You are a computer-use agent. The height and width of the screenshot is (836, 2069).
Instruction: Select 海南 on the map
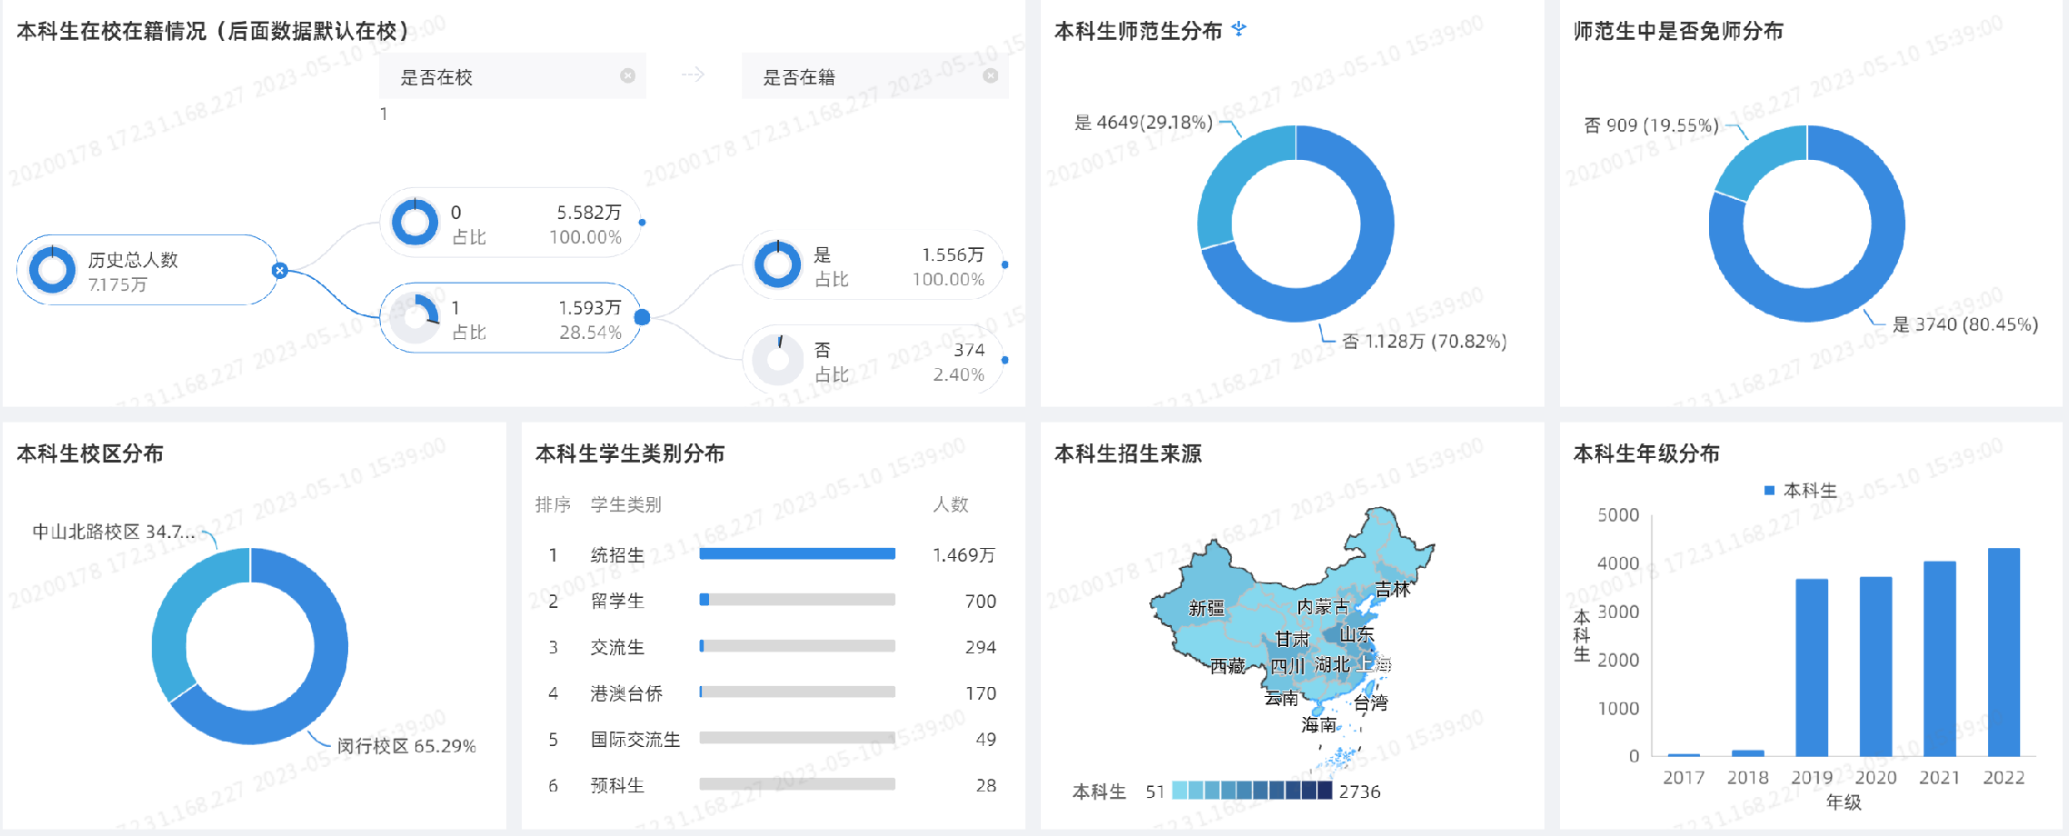[1319, 724]
